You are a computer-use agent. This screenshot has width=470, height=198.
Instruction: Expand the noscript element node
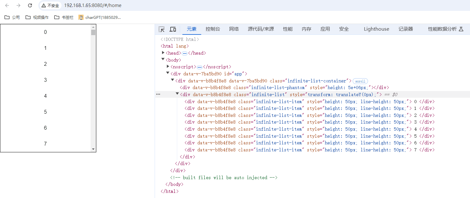[x=168, y=66]
